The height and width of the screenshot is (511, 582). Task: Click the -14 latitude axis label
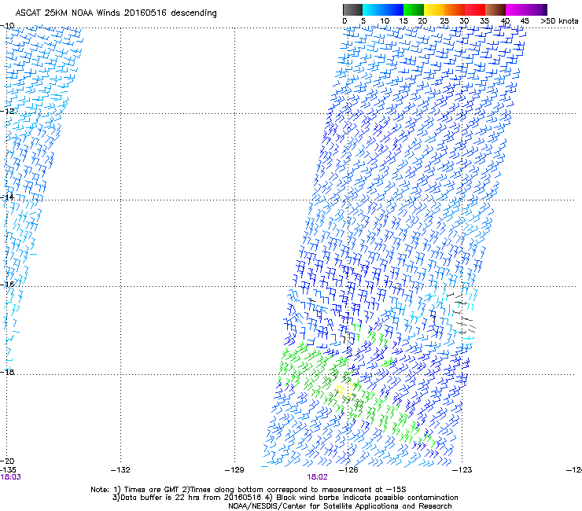(x=7, y=197)
